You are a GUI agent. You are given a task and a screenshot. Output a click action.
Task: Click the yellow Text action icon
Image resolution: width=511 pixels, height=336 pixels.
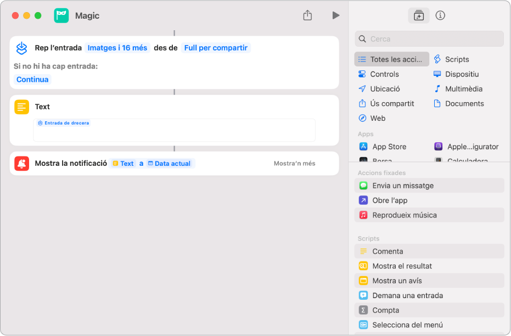click(x=22, y=107)
